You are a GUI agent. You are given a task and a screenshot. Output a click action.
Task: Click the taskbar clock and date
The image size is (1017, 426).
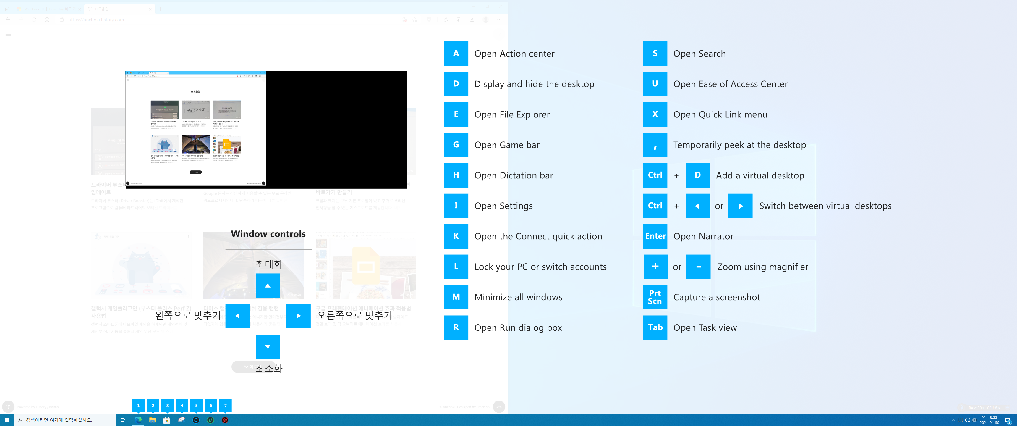pyautogui.click(x=989, y=420)
